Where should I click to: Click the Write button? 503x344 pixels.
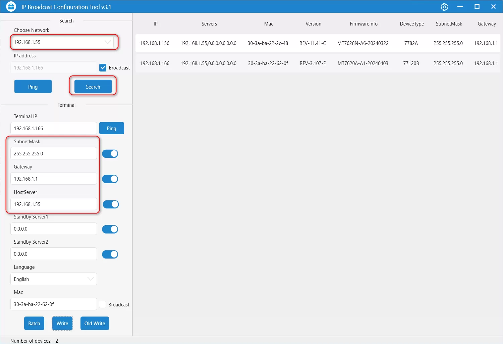coord(62,323)
